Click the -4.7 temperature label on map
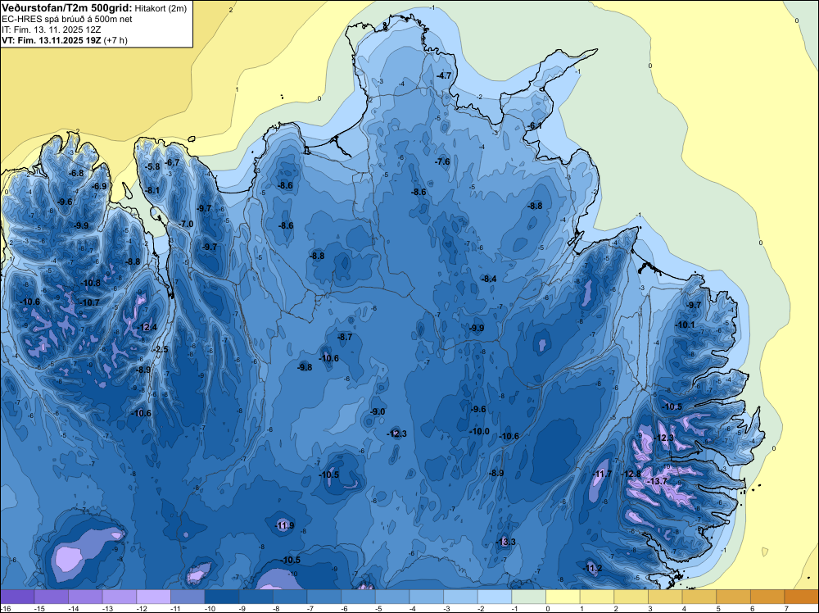Screen dimensions: 819x613 pos(444,75)
